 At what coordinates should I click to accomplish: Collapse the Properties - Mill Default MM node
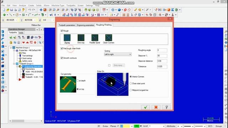pos(14,50)
